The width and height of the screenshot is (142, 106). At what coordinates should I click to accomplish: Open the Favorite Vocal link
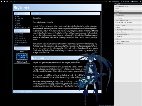coord(21,40)
